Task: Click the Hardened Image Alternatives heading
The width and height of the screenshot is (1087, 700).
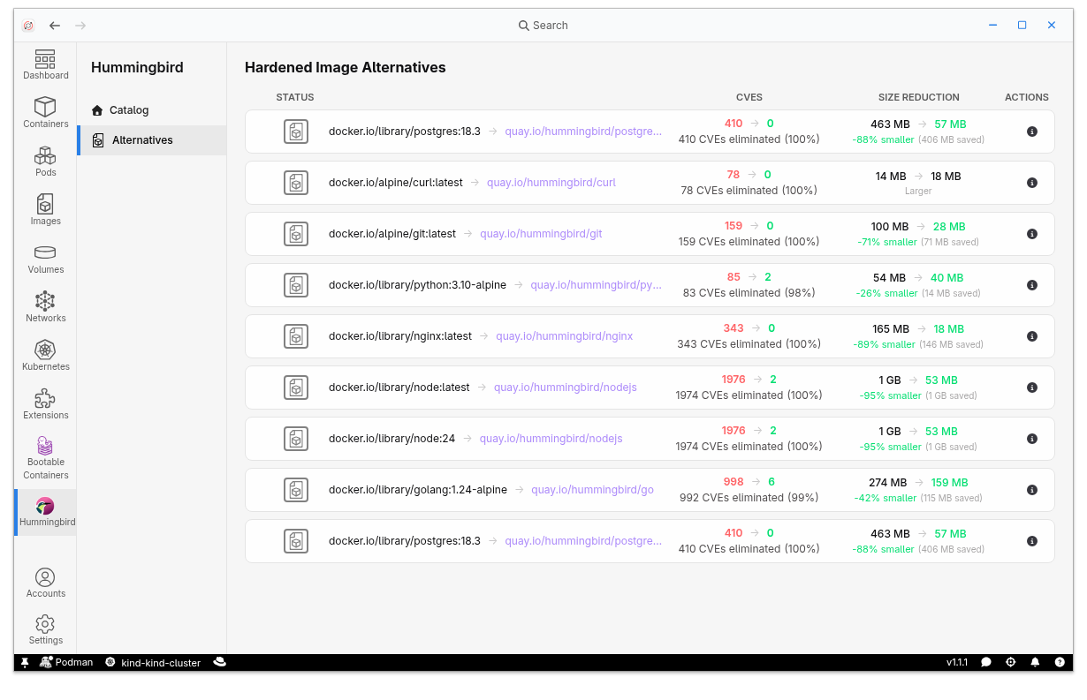Action: (x=346, y=68)
